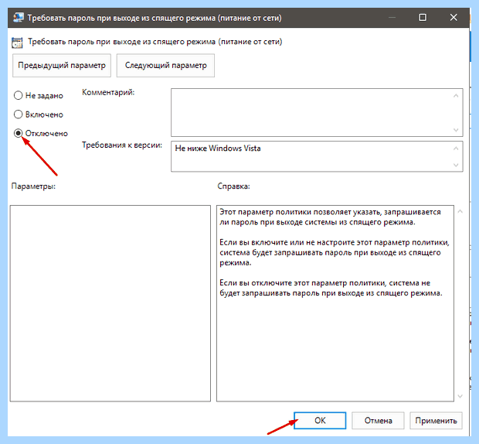
Task: Maximize the policy dialog window
Action: coord(423,18)
